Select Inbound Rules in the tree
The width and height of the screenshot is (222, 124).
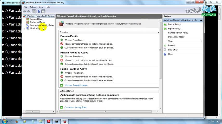(37, 19)
